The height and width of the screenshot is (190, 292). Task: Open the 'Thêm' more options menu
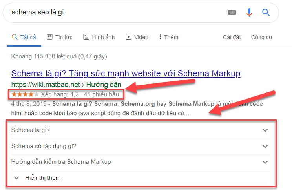169,37
